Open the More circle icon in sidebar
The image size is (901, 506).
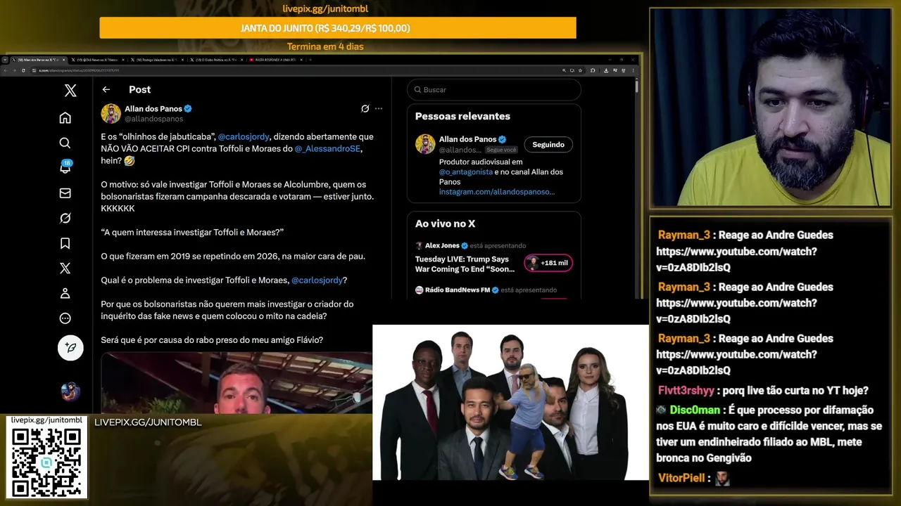coord(65,318)
